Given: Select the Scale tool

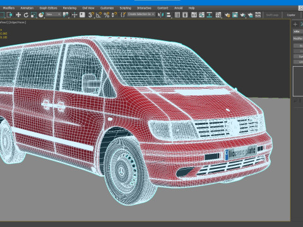Looking at the screenshot, I should [x=33, y=15].
